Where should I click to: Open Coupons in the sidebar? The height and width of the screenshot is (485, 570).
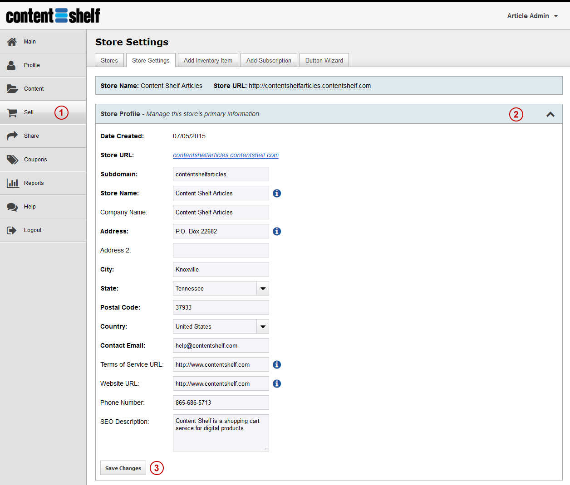(x=43, y=160)
